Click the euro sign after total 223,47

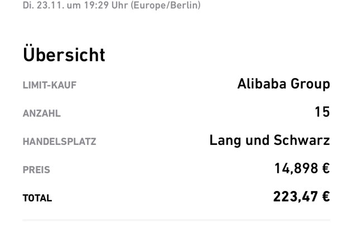pos(326,197)
